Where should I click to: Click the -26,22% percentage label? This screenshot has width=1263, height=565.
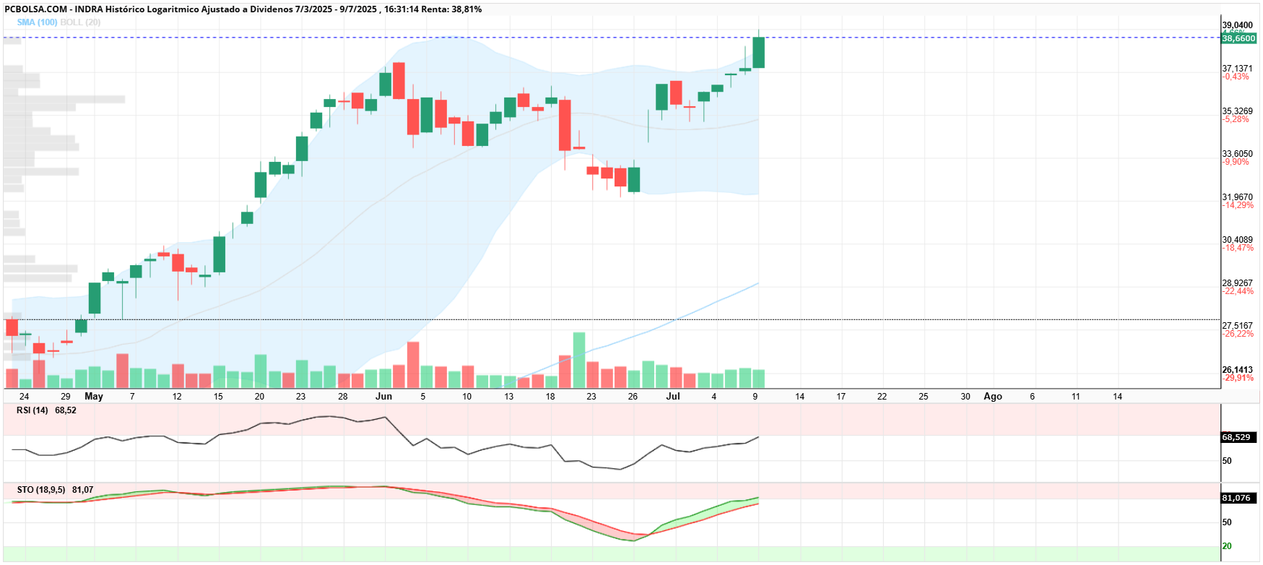[x=1238, y=334]
